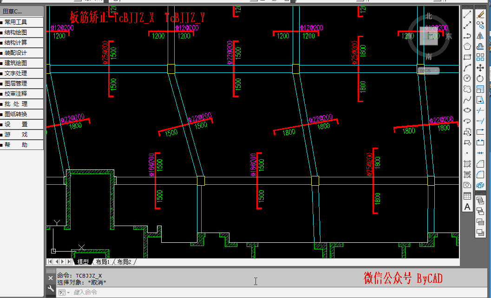Click the Bring Above Objects icon
This screenshot has width=491, height=298.
coord(480,222)
